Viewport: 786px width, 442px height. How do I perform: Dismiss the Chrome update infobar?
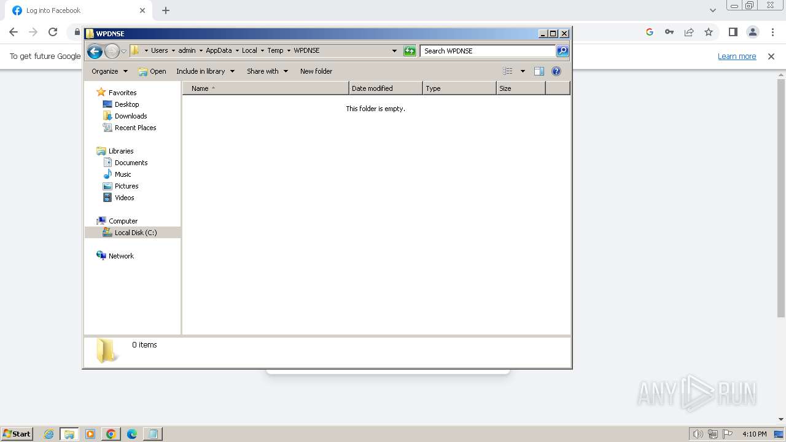coord(771,56)
